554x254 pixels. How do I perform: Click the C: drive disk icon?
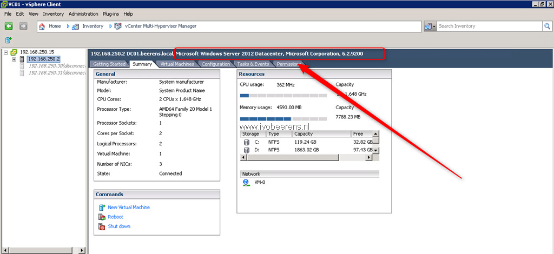click(247, 142)
